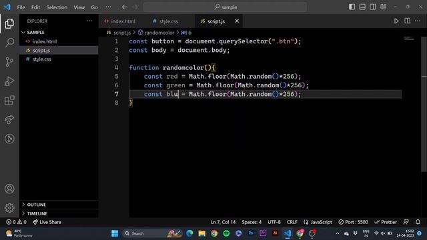The height and width of the screenshot is (240, 427).
Task: Click line number 3 in the gutter
Action: click(116, 59)
